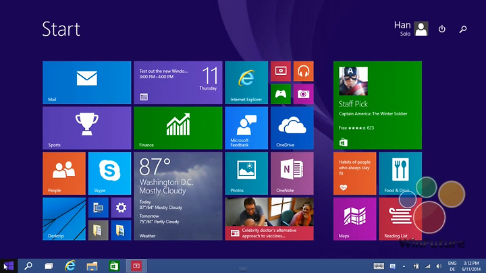The height and width of the screenshot is (273, 486).
Task: Click the power button at top right
Action: click(x=441, y=29)
